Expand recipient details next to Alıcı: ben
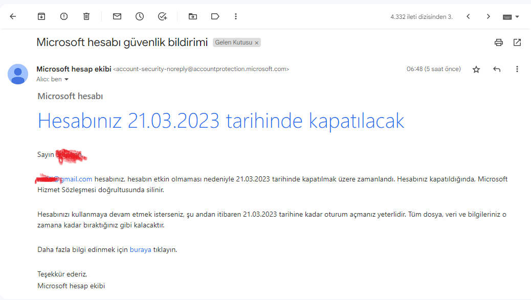 point(67,79)
